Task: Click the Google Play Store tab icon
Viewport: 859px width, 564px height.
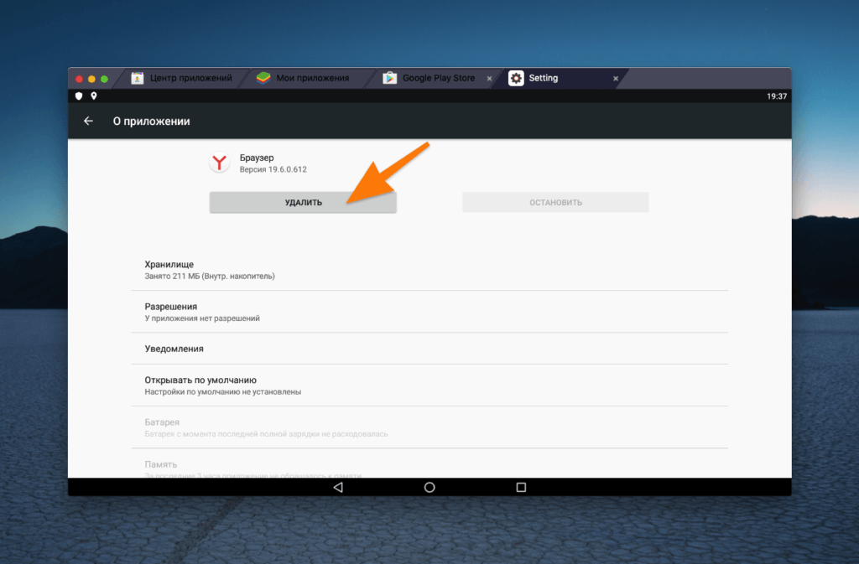Action: coord(389,78)
